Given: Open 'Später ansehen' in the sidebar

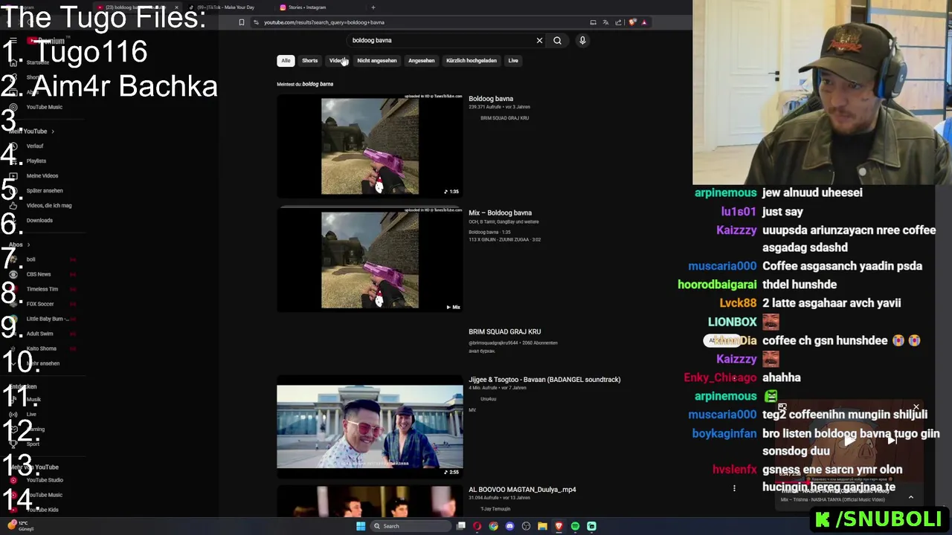Looking at the screenshot, I should pos(45,191).
